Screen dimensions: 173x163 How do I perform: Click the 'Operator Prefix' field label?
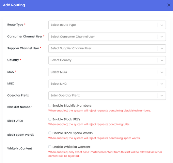[x=18, y=95]
